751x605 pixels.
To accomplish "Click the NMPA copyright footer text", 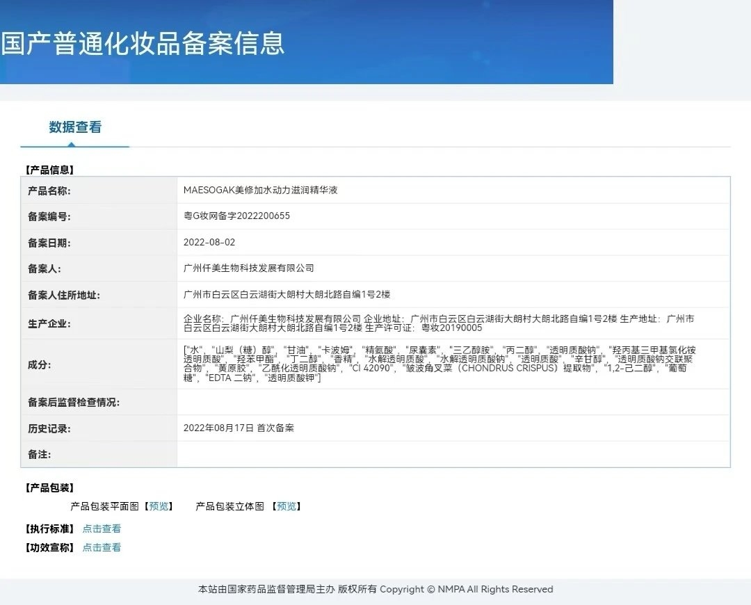I will pyautogui.click(x=375, y=590).
